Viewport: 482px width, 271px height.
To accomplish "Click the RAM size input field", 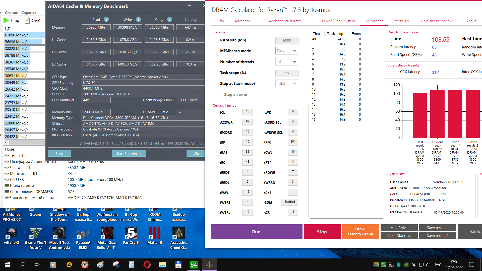I will [287, 40].
